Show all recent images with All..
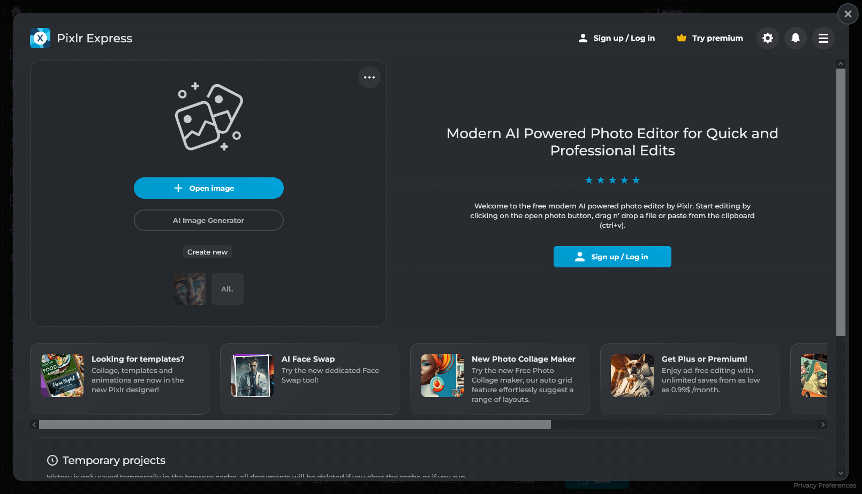The width and height of the screenshot is (862, 494). pyautogui.click(x=228, y=289)
